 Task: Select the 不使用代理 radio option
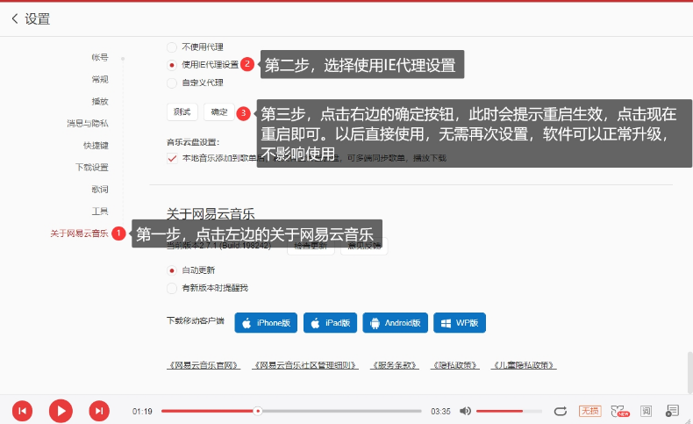171,47
